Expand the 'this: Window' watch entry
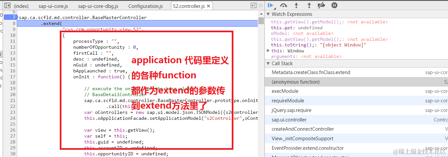The height and width of the screenshot is (157, 448). pyautogui.click(x=268, y=51)
